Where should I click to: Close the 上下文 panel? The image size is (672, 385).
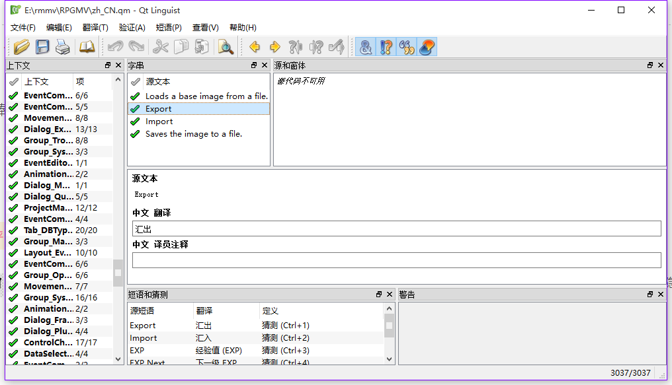(118, 65)
